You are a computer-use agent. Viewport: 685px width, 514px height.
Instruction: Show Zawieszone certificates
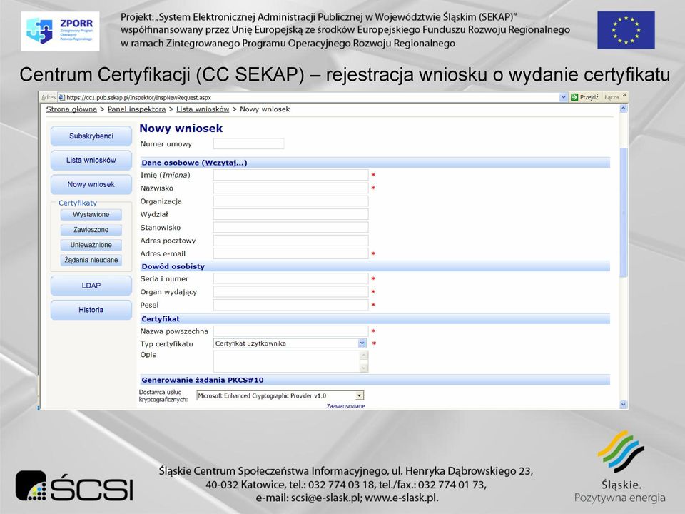(91, 230)
